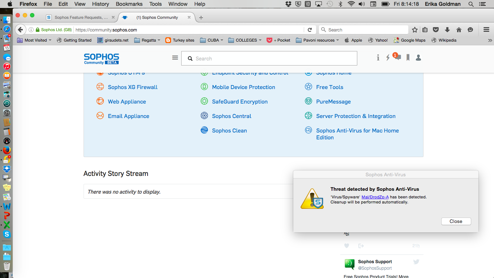The image size is (494, 278).
Task: Open the History menu
Action: (x=101, y=4)
